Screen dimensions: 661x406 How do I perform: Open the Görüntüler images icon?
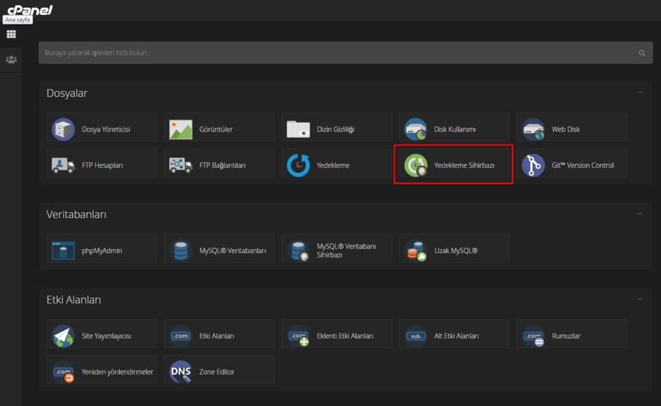click(x=181, y=129)
